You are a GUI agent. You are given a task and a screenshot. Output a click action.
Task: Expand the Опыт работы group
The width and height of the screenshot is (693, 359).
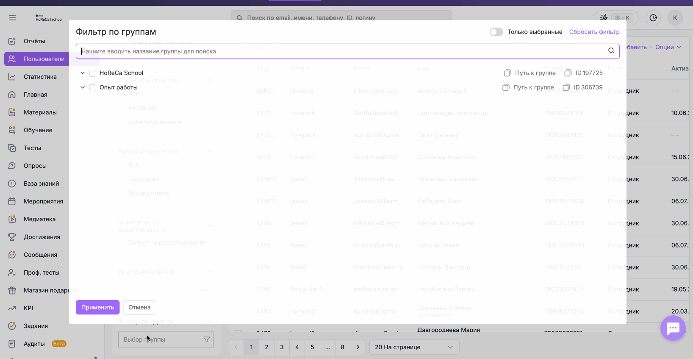point(83,87)
